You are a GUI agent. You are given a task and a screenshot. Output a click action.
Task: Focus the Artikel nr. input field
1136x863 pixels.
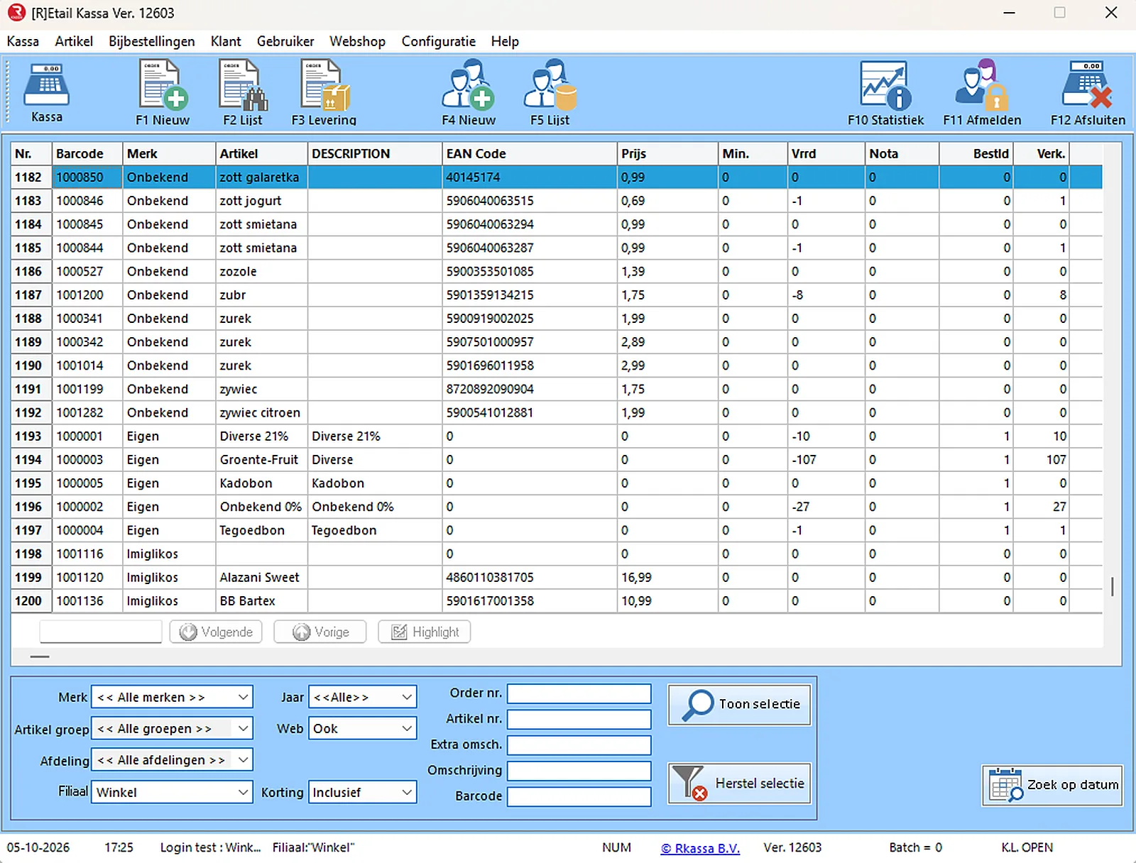point(579,719)
